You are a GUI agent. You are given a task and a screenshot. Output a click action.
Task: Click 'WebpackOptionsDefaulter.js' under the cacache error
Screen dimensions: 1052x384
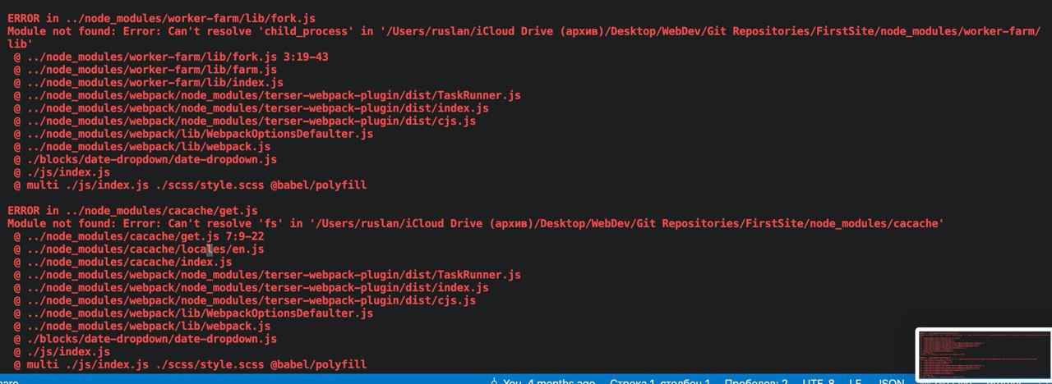pos(193,313)
